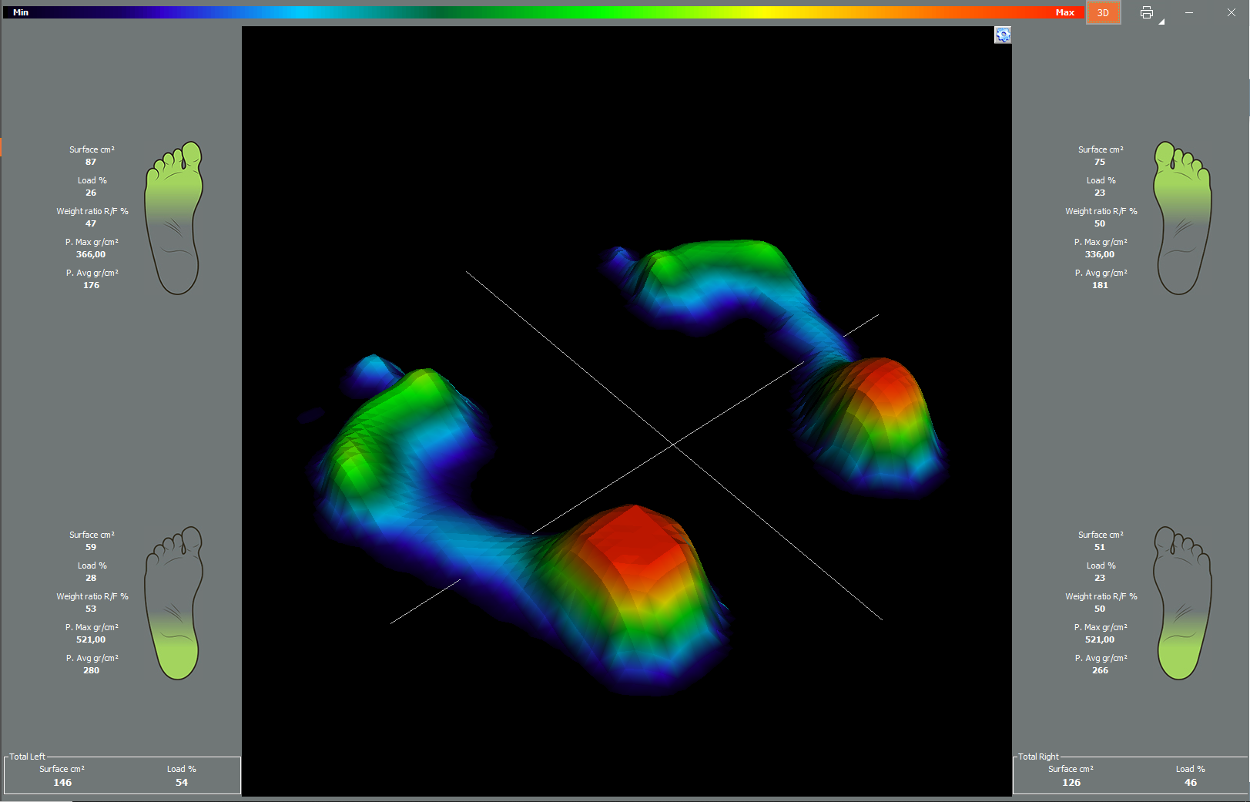Viewport: 1250px width, 802px height.
Task: Click the Min end of pressure scale
Action: coord(21,12)
